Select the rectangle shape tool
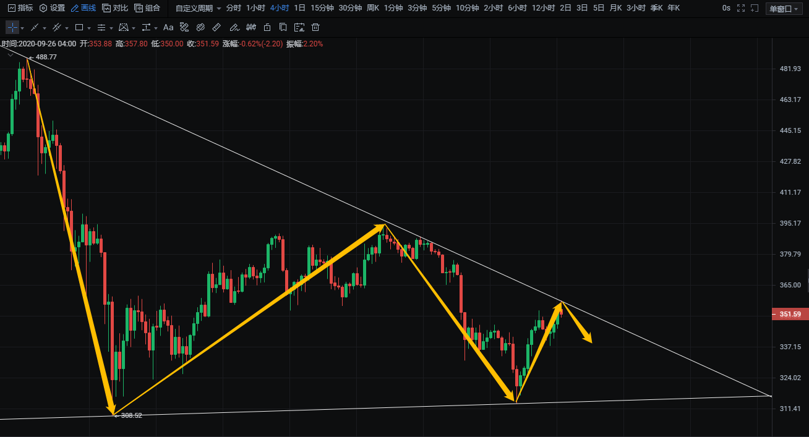The height and width of the screenshot is (437, 809). (79, 27)
